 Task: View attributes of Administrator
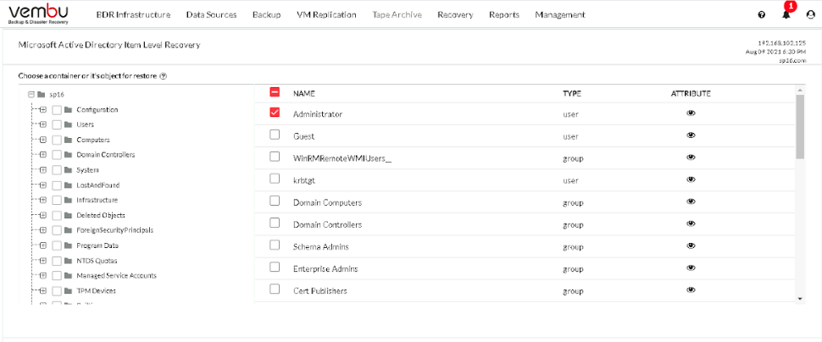691,113
